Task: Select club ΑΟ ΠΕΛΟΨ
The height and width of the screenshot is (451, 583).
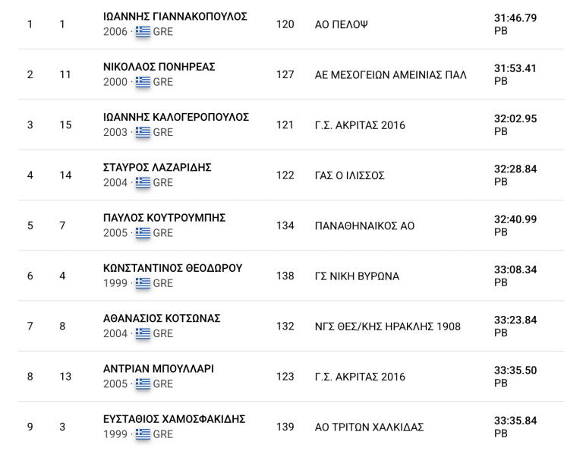Action: [x=342, y=24]
